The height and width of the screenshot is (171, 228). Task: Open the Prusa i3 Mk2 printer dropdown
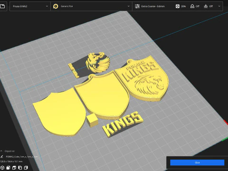[30, 6]
